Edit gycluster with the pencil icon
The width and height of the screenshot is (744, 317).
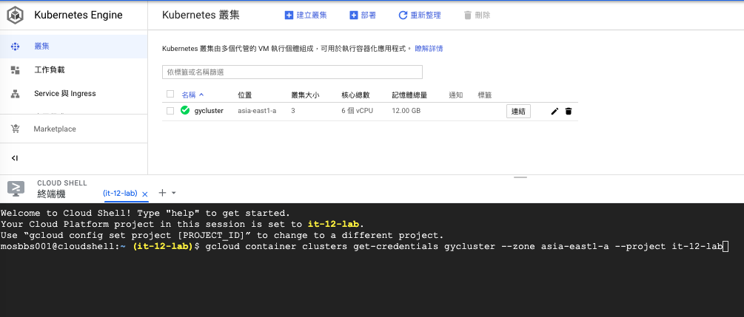pos(554,112)
